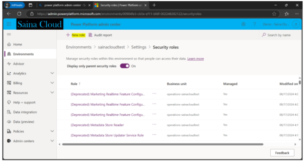
Task: Open a new browser tab
Action: click(154, 5)
